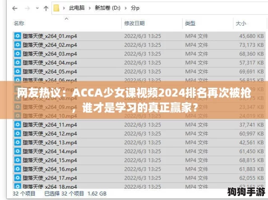Click the 61,883 KB size cell

coord(251,169)
